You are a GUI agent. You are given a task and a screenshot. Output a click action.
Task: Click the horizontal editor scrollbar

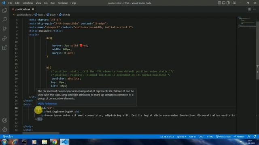point(41,133)
